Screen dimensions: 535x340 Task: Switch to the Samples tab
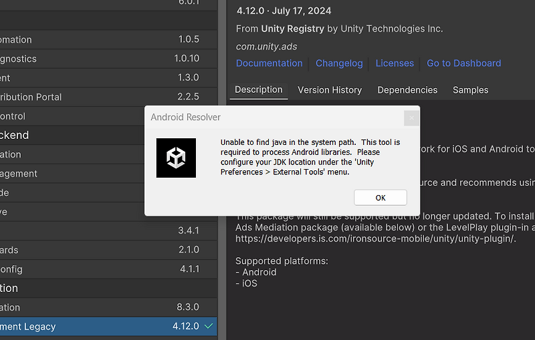pyautogui.click(x=471, y=90)
